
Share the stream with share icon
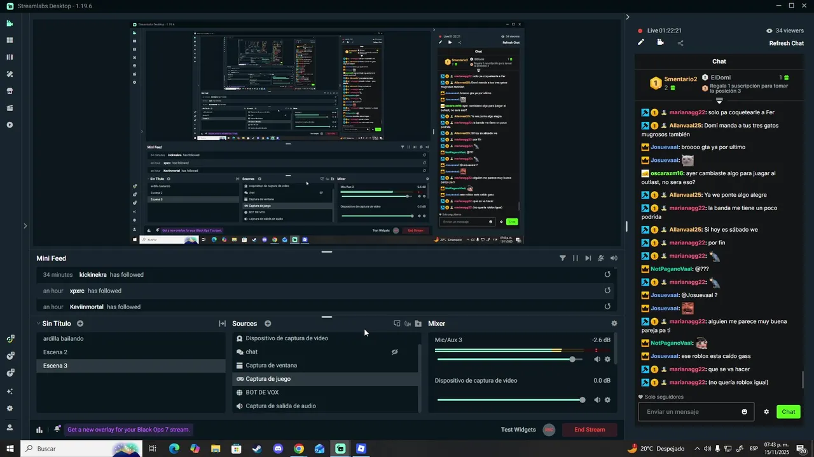tap(680, 43)
